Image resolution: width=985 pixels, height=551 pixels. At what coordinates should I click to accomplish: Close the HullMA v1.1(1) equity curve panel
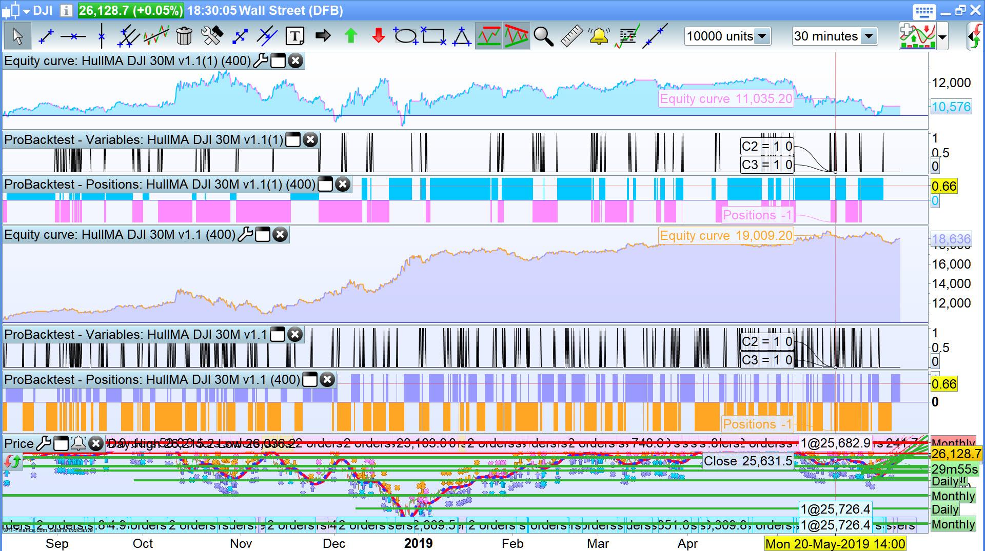(x=295, y=61)
